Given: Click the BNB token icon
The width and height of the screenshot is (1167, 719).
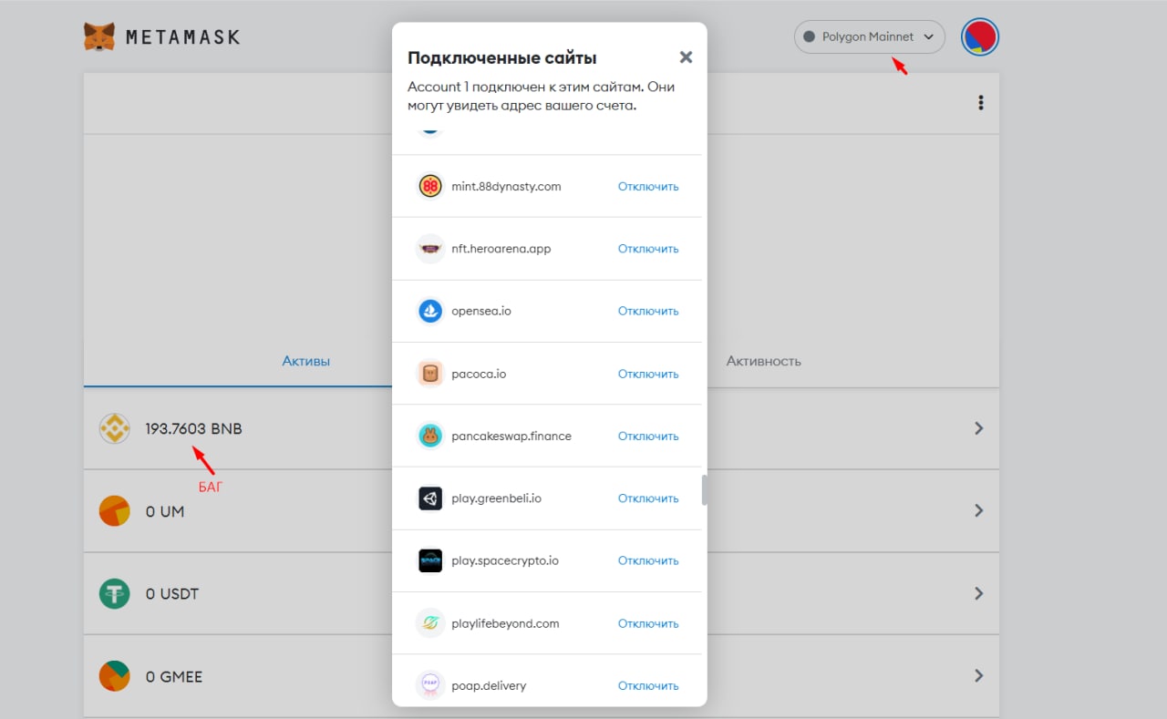Looking at the screenshot, I should click(115, 428).
